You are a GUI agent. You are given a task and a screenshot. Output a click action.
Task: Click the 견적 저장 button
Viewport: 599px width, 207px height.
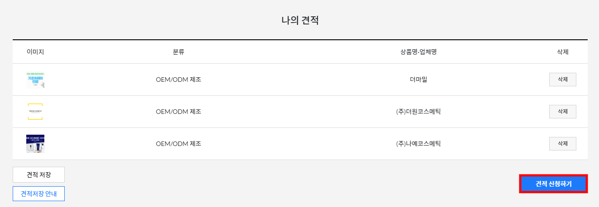pos(38,174)
